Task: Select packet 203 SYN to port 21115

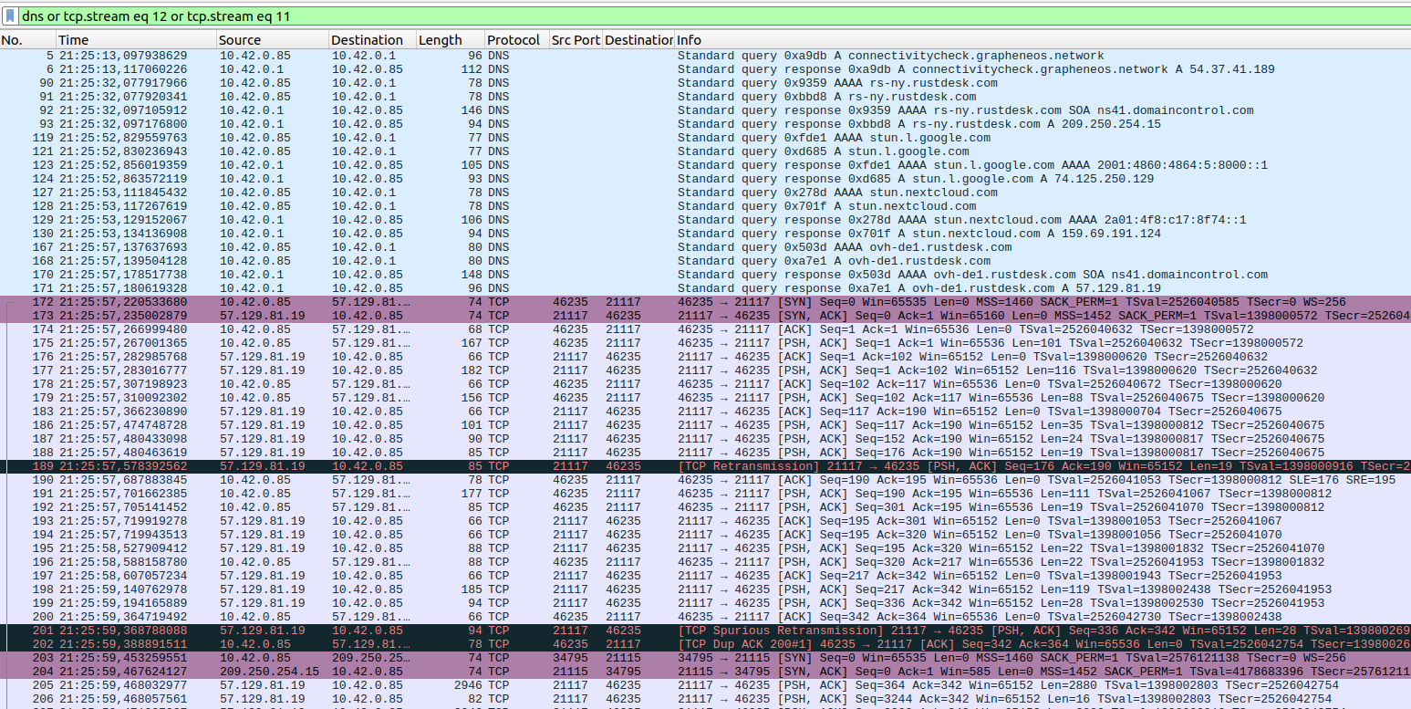Action: [x=547, y=658]
